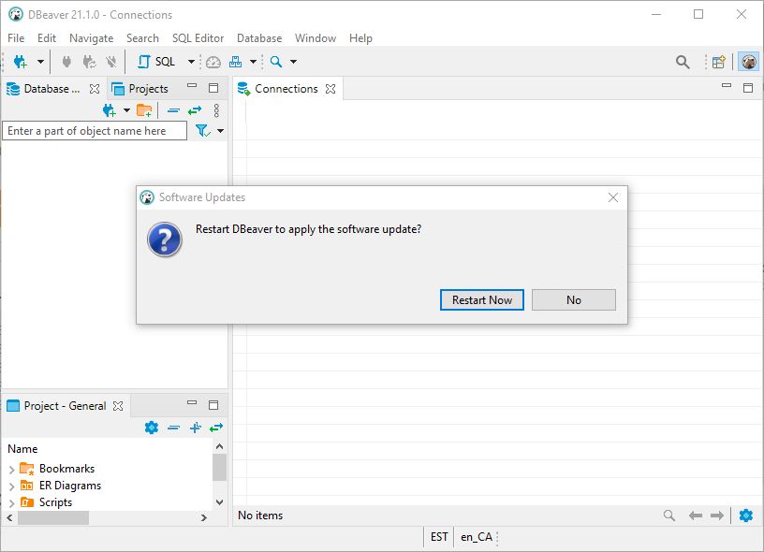Screen dimensions: 764x552
Task: Minimize the Connections editor area
Action: click(727, 86)
